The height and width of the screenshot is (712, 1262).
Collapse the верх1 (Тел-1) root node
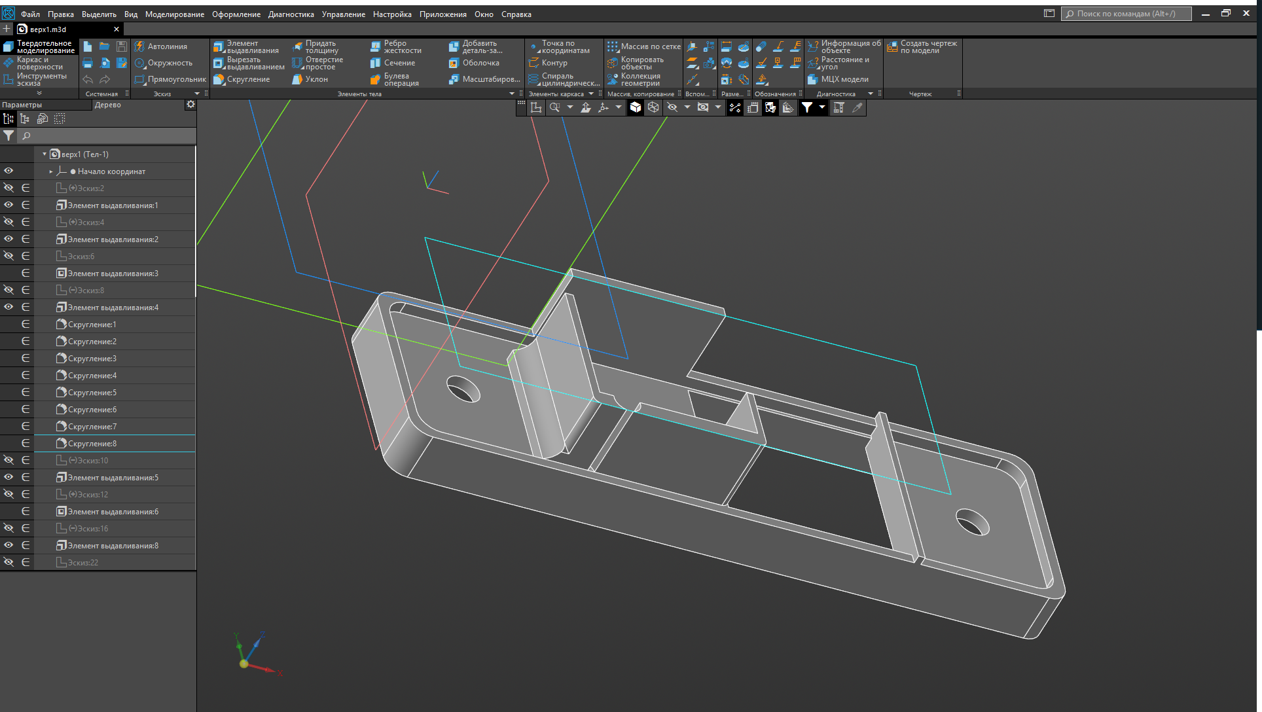45,154
